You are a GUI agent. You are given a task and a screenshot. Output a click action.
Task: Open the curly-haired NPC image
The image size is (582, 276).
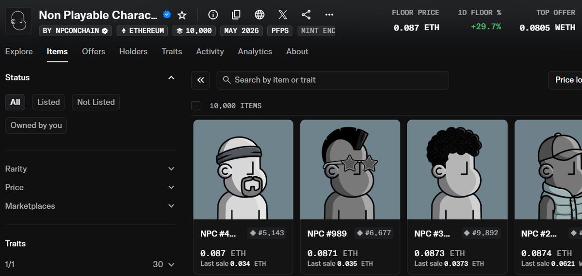(457, 169)
